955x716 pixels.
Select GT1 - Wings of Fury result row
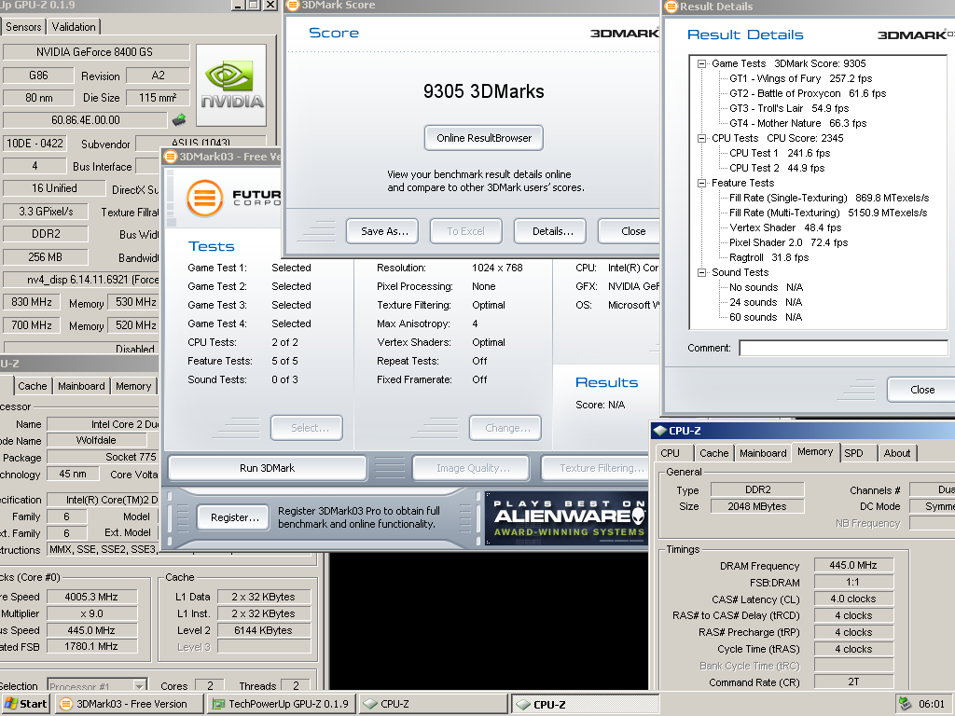coord(800,78)
